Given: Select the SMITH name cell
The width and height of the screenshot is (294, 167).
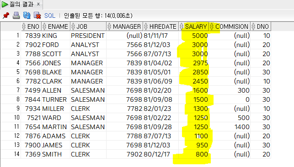Looking at the screenshot, I should [56, 154].
